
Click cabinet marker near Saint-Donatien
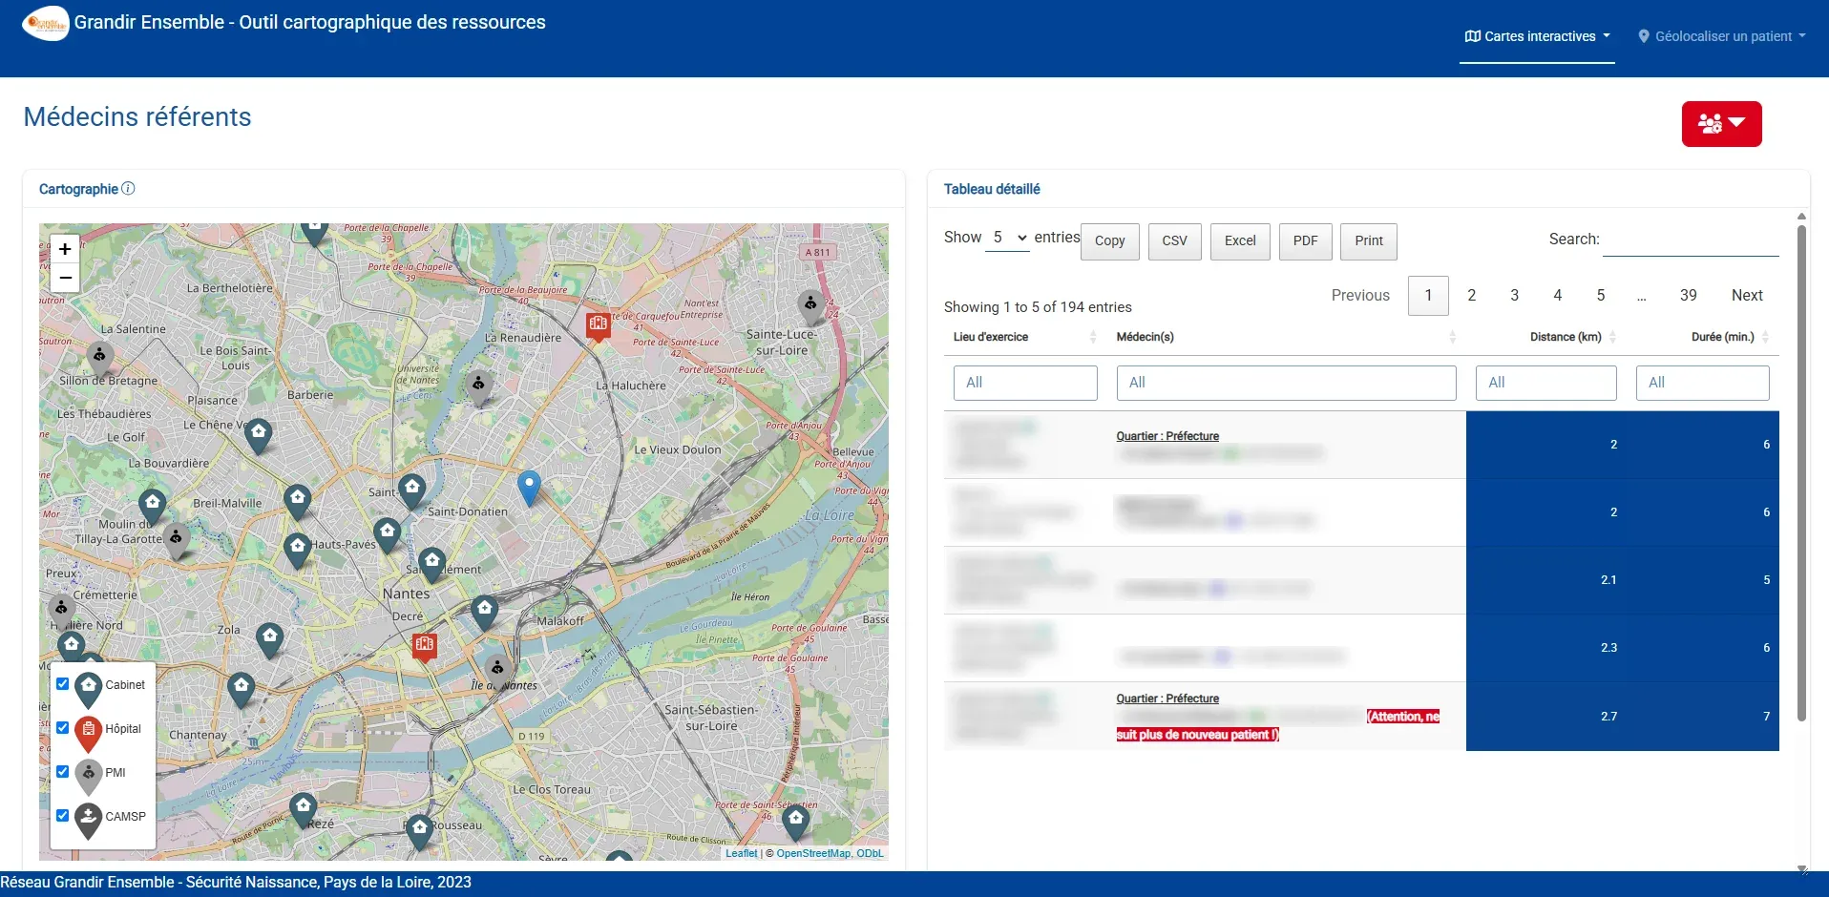pos(412,491)
